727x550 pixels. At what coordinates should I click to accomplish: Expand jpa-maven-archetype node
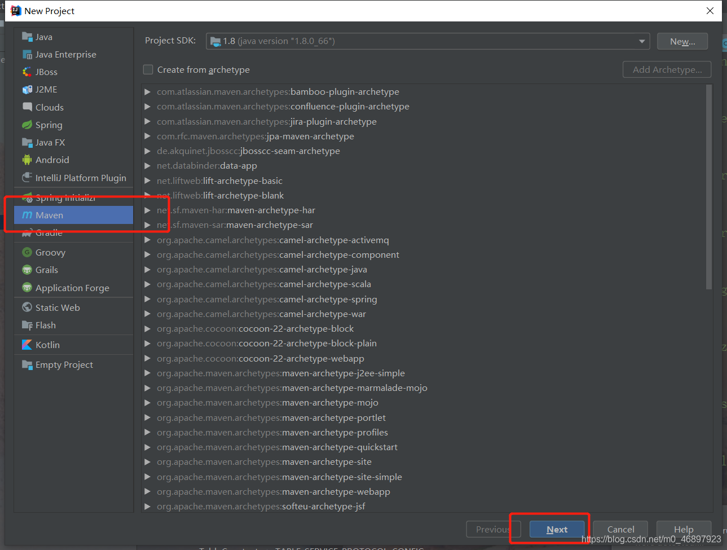tap(147, 136)
